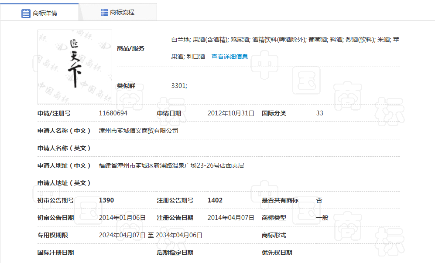Click the calendar icon beside 商标详情
This screenshot has height=263, width=435.
(x=26, y=13)
